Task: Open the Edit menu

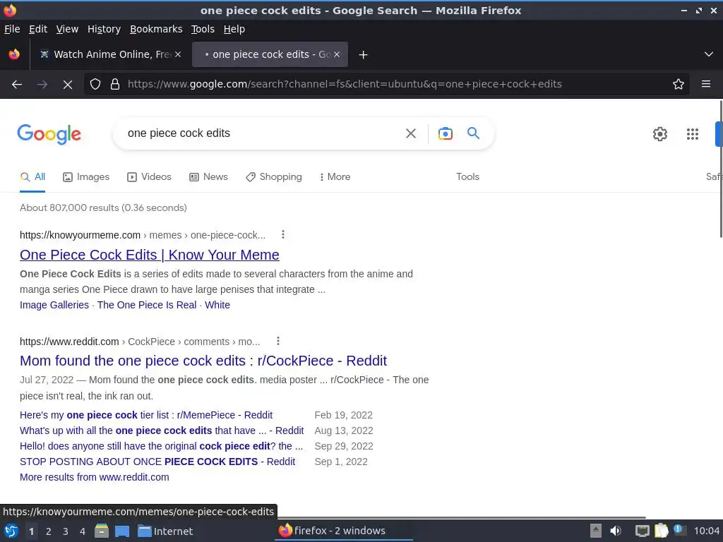Action: [38, 29]
